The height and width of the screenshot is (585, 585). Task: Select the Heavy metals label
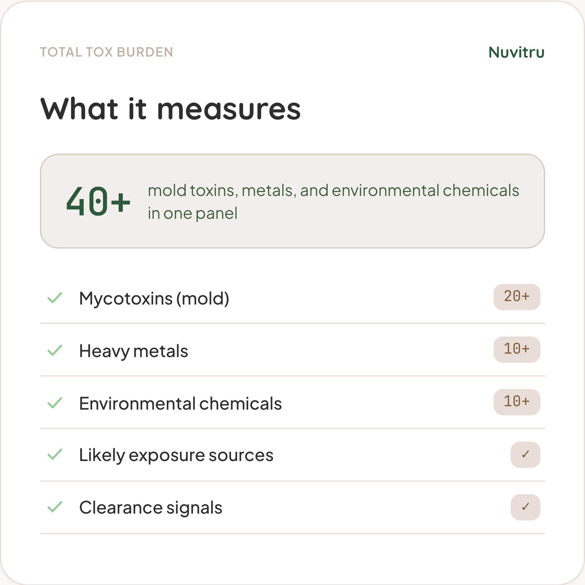[x=133, y=351]
